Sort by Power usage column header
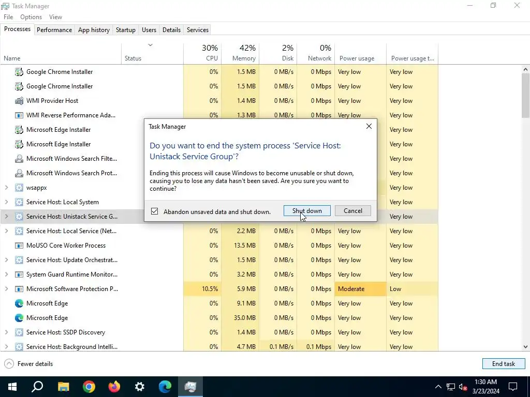This screenshot has height=397, width=530. click(361, 53)
